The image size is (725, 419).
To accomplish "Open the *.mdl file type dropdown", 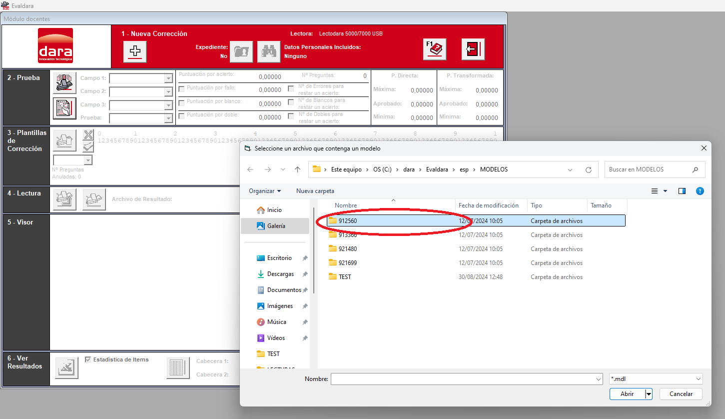I will coord(656,379).
